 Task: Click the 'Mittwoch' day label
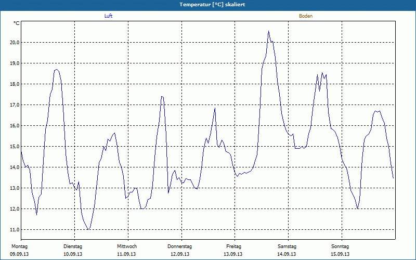[127, 246]
